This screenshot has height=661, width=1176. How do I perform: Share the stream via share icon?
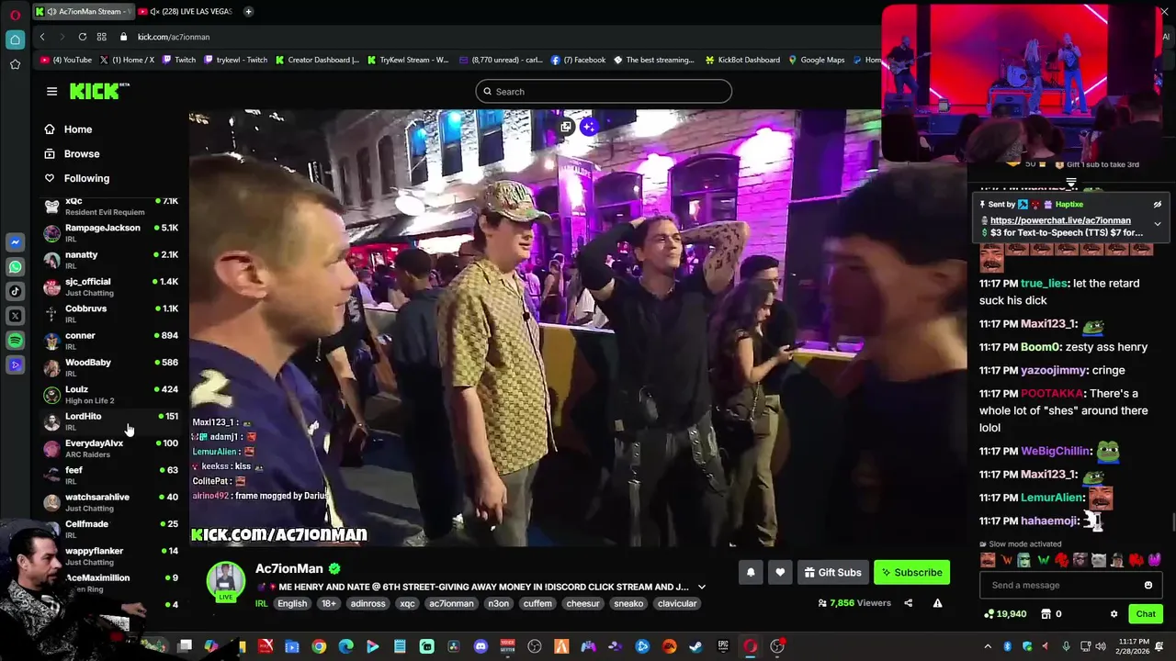908,603
